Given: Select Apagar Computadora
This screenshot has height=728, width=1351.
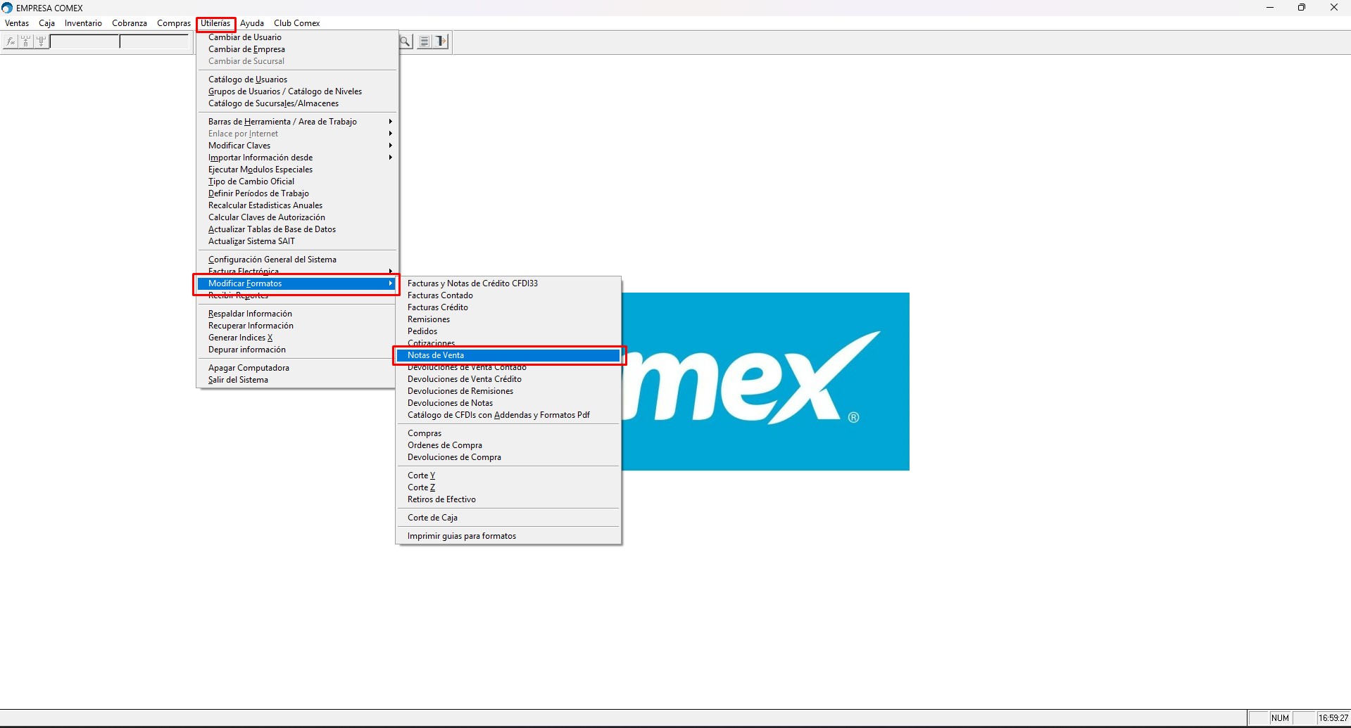Looking at the screenshot, I should point(297,368).
